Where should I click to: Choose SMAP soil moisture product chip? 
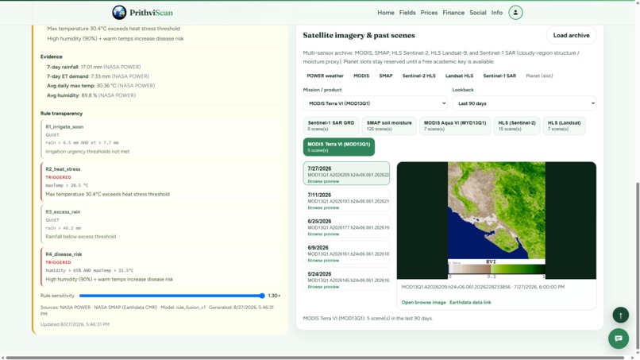(389, 126)
